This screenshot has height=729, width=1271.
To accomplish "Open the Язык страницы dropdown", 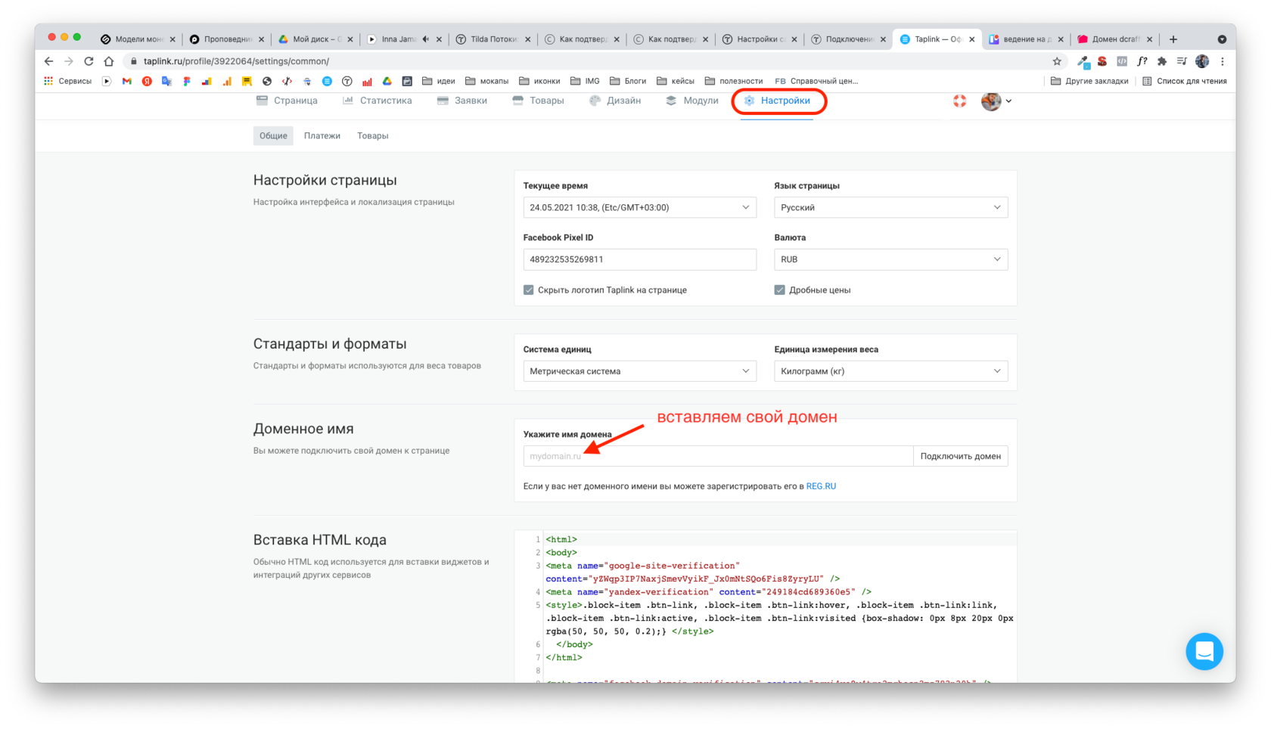I will coord(890,207).
